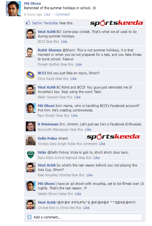Like the Vicks comment
This screenshot has width=152, height=226.
97,158
